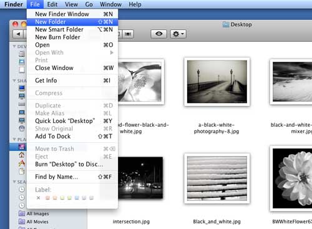The width and height of the screenshot is (312, 229).
Task: Click All Movies sidebar label
Action: pyautogui.click(x=37, y=222)
